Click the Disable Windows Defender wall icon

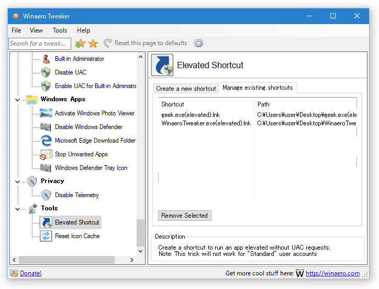[46, 127]
